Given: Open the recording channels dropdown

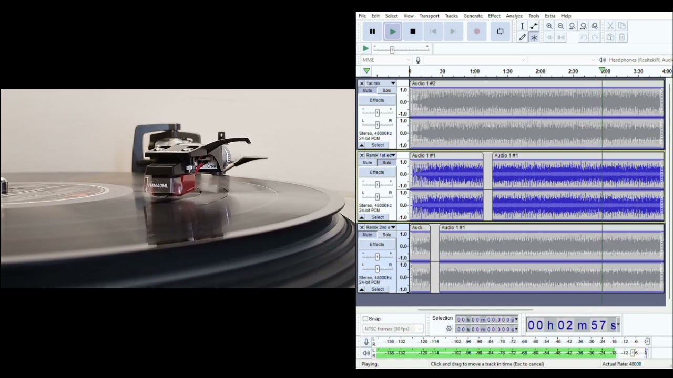Looking at the screenshot, I should pos(562,60).
